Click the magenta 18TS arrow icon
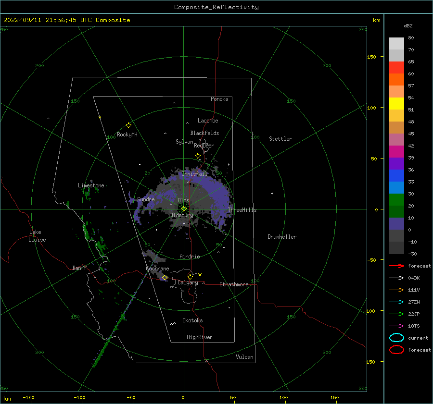433x404 pixels. (x=396, y=326)
